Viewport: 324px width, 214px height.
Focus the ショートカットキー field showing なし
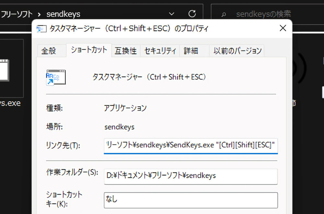pos(191,200)
